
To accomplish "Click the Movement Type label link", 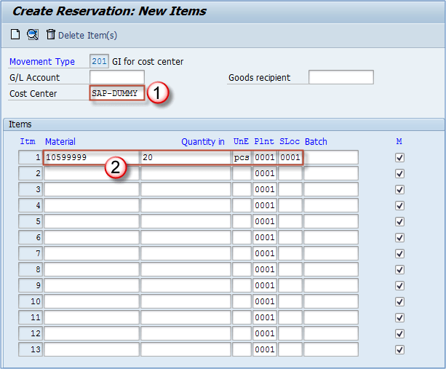I will pyautogui.click(x=42, y=62).
